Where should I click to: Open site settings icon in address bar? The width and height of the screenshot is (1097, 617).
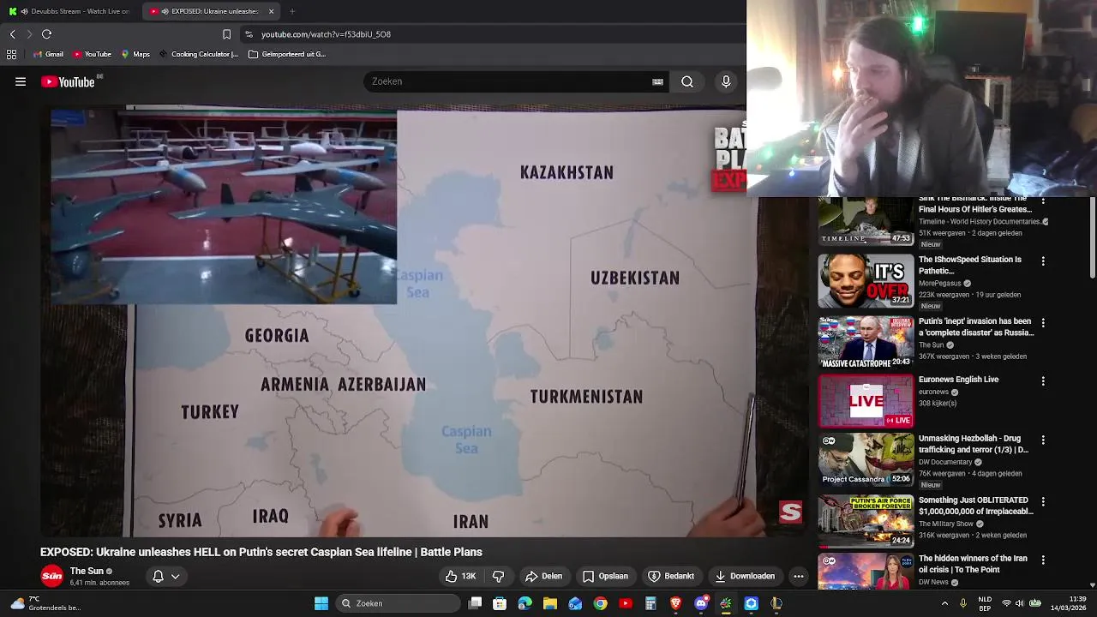pos(249,34)
